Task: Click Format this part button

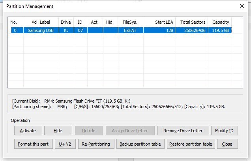Action: point(33,144)
